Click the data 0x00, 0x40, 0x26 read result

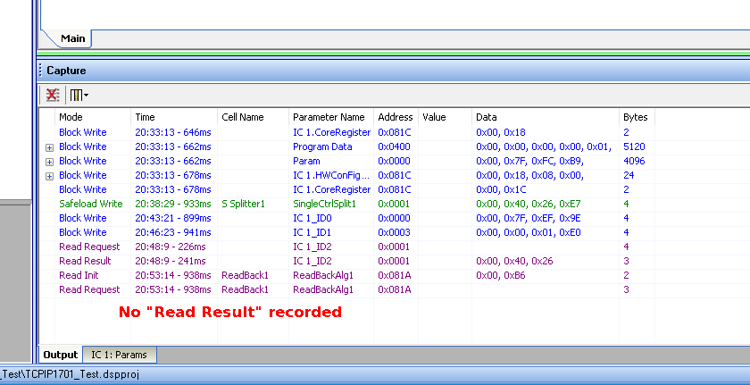tap(514, 261)
